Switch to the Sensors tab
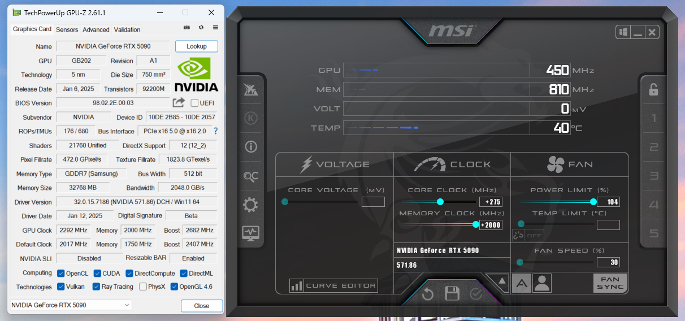The width and height of the screenshot is (685, 321). tap(67, 29)
